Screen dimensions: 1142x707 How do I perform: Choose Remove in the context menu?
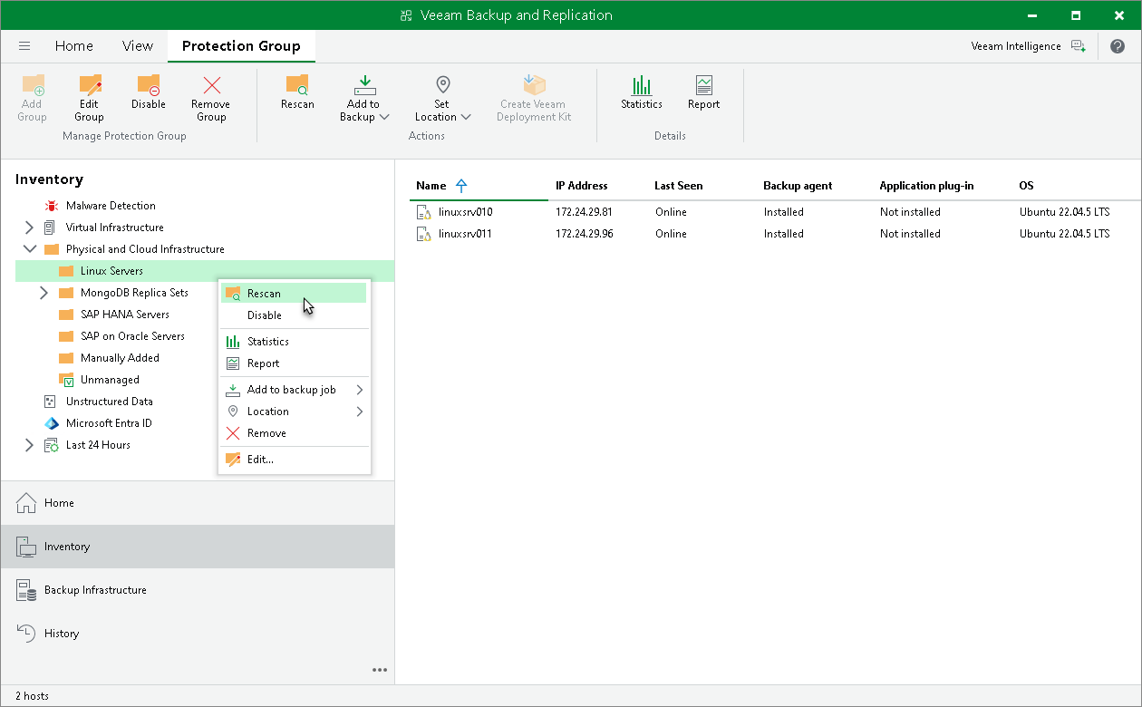point(294,433)
